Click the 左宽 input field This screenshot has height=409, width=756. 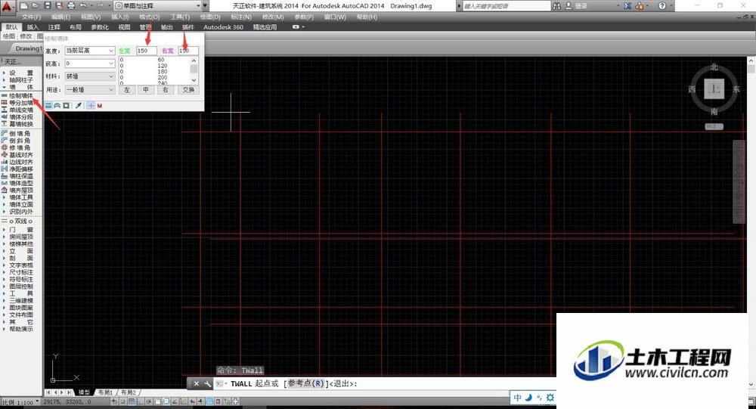point(146,51)
